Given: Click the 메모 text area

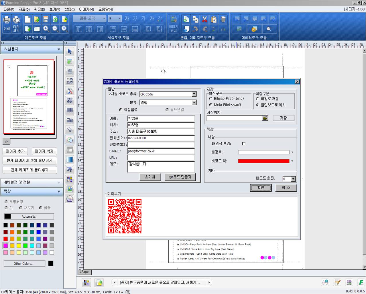Looking at the screenshot, I should point(161,167).
